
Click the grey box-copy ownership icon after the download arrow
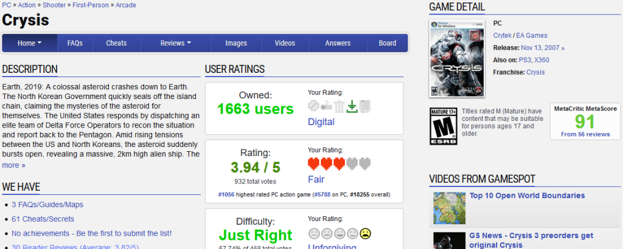(365, 106)
